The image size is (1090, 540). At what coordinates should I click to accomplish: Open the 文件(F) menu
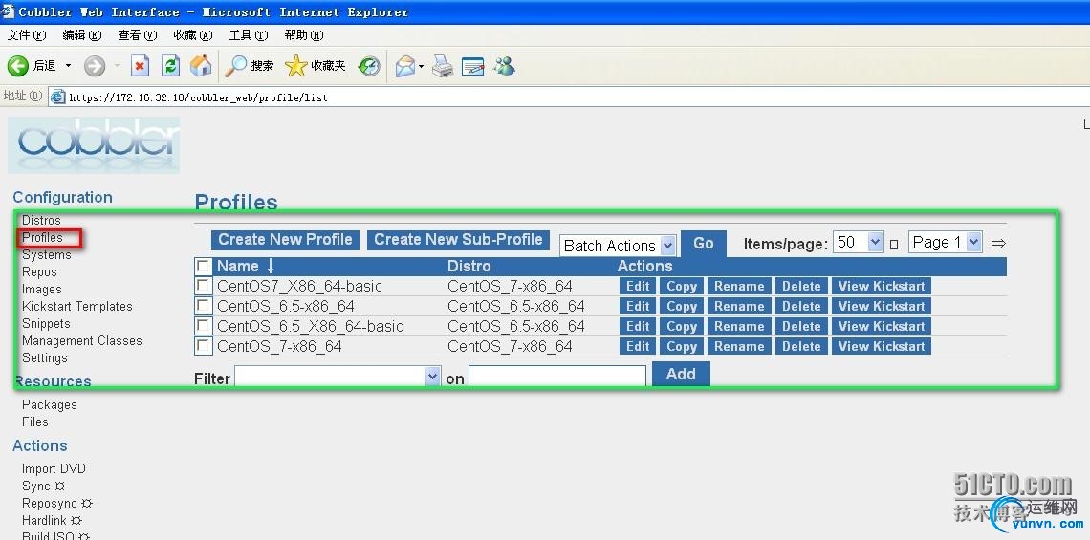point(27,35)
